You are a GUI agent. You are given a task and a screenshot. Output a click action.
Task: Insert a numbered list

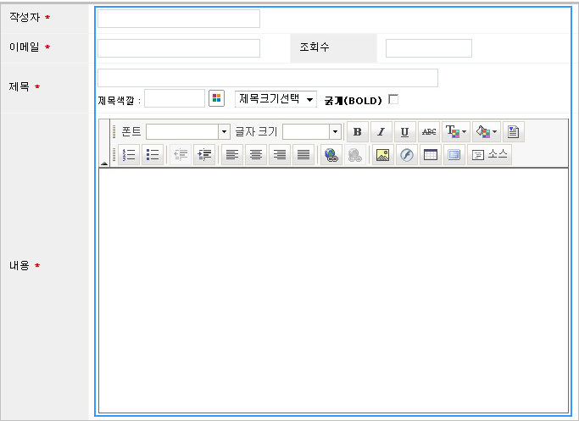pos(129,155)
